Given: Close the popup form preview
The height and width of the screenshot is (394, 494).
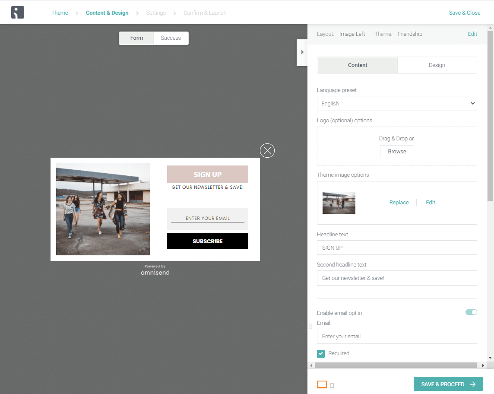Looking at the screenshot, I should pyautogui.click(x=267, y=151).
